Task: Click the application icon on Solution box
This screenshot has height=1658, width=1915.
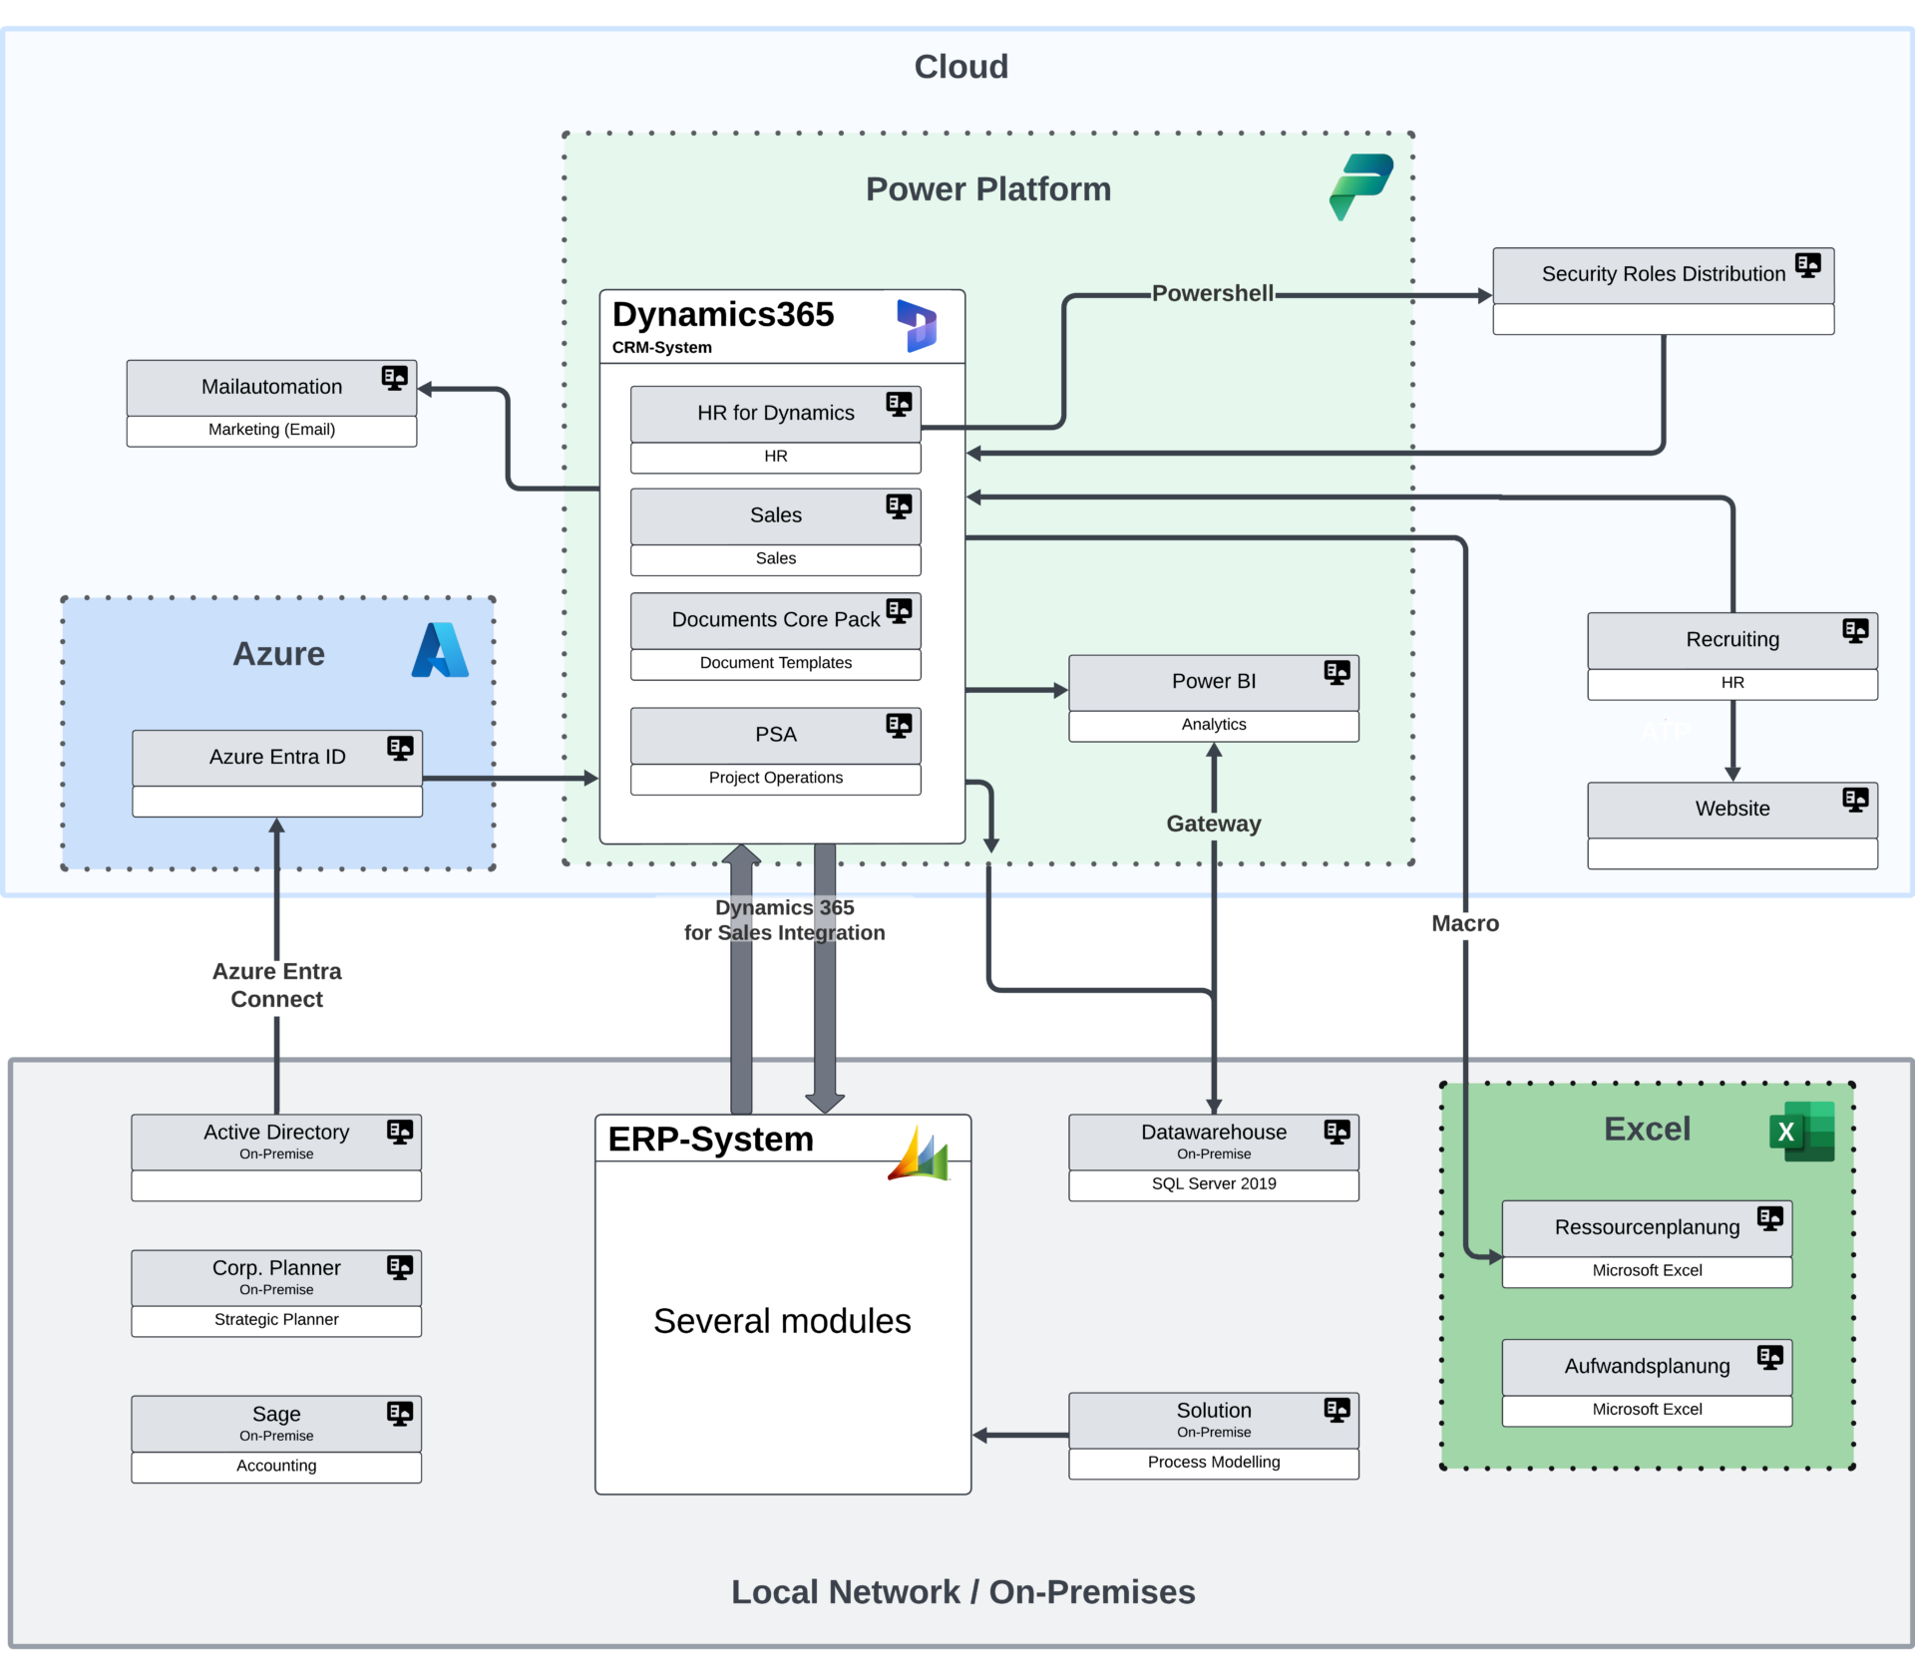Action: [1337, 1410]
